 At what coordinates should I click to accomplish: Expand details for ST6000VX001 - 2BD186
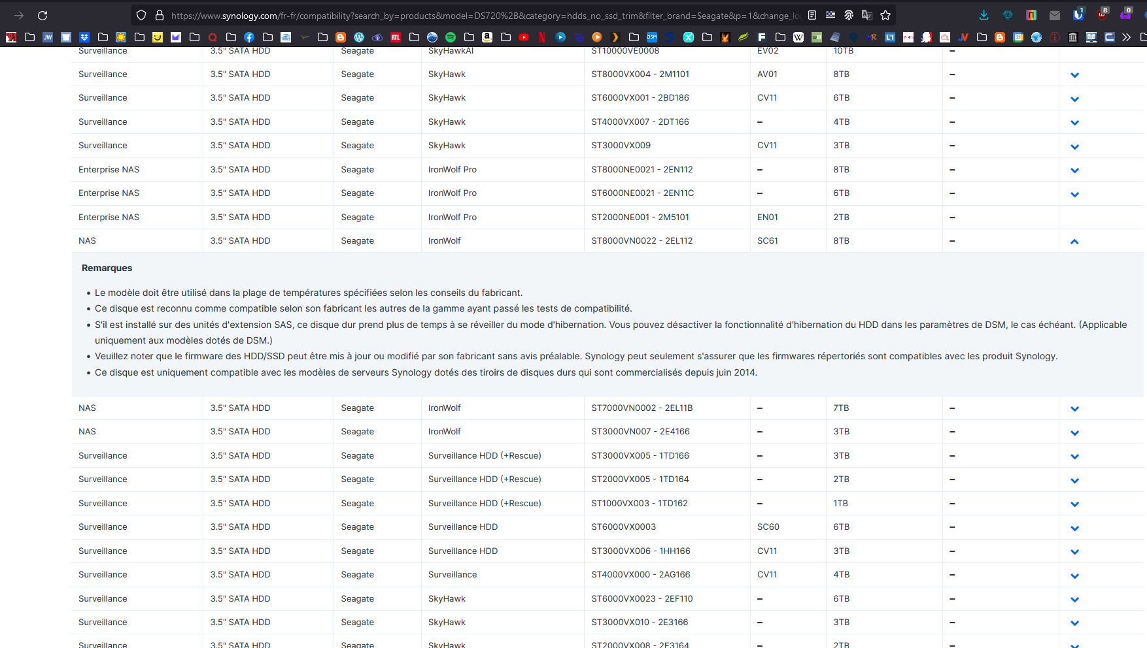click(x=1074, y=99)
